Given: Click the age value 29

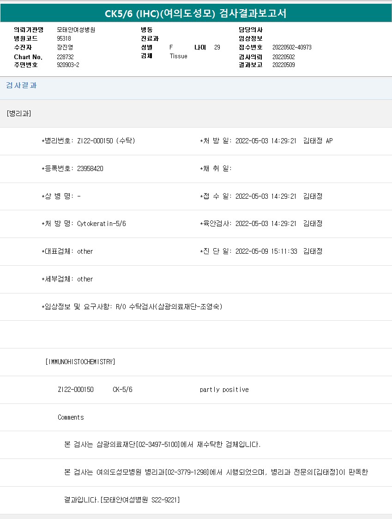Looking at the screenshot, I should point(217,47).
